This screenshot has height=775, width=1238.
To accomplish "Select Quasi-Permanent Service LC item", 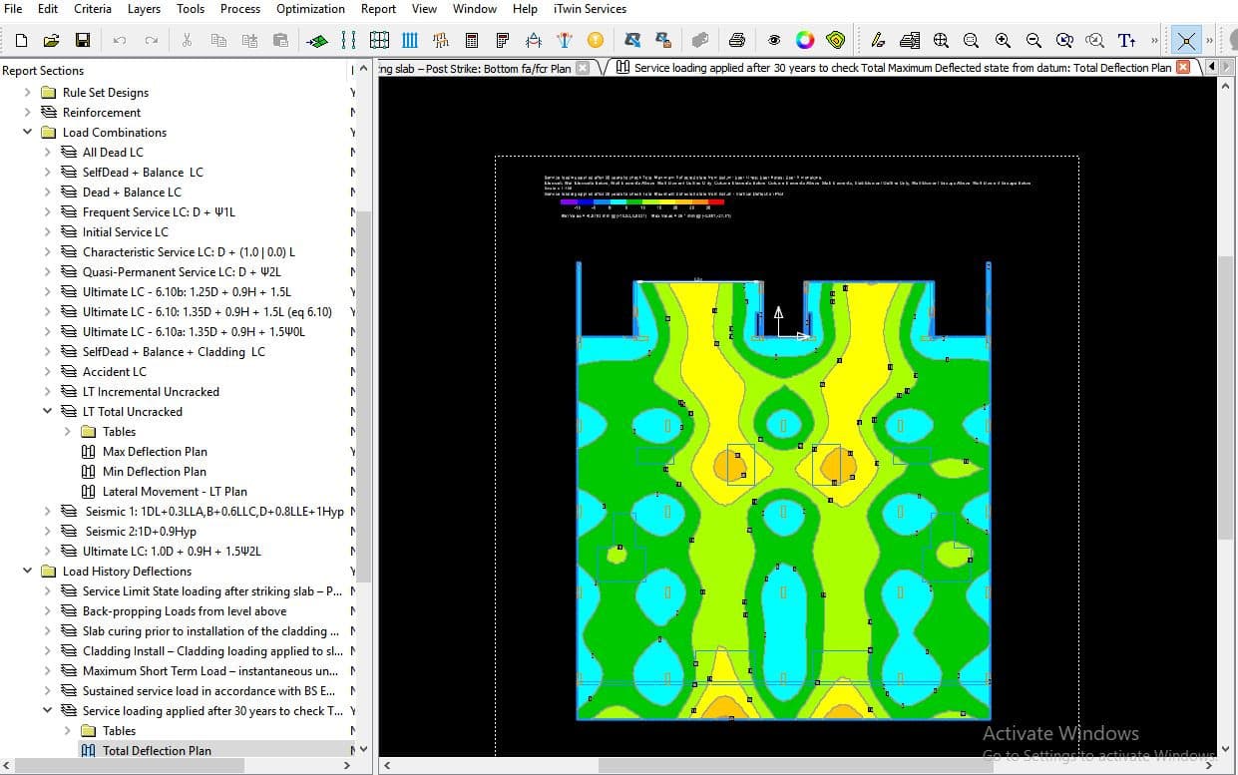I will click(183, 271).
